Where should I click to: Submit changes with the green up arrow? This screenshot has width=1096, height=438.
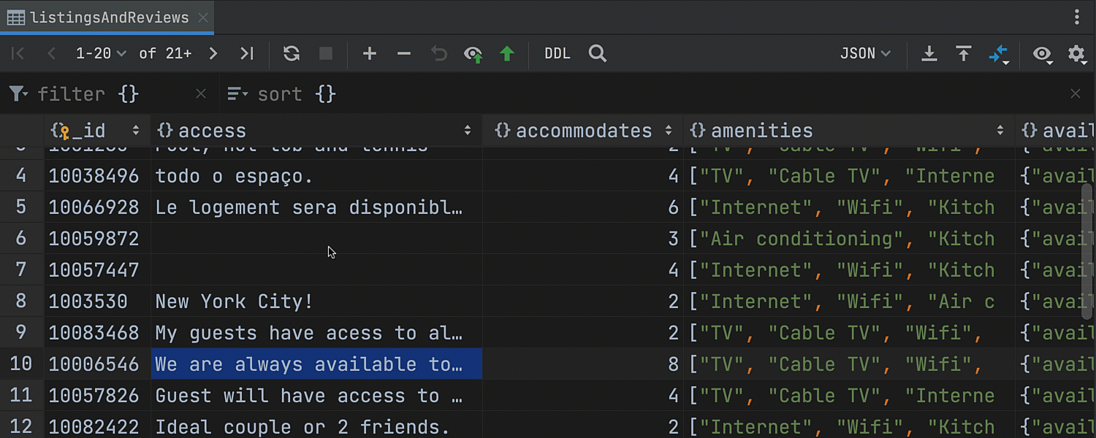[x=507, y=53]
